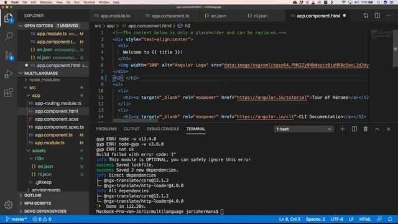This screenshot has height=224, width=398.
Task: Change the encoding via UTF-8
Action: [337, 219]
